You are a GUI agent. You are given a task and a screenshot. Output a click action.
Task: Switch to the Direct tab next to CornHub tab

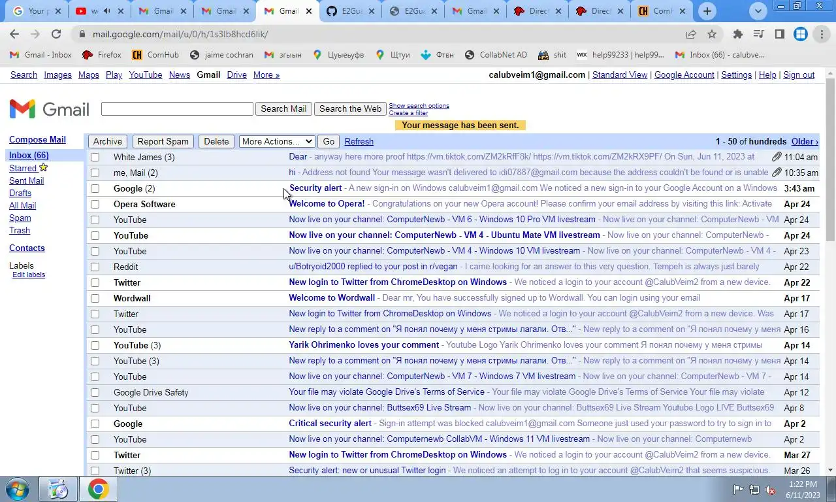(601, 11)
